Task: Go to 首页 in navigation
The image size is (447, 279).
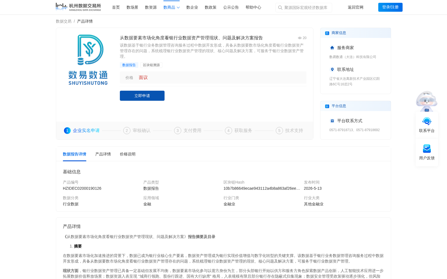Action: point(116,7)
